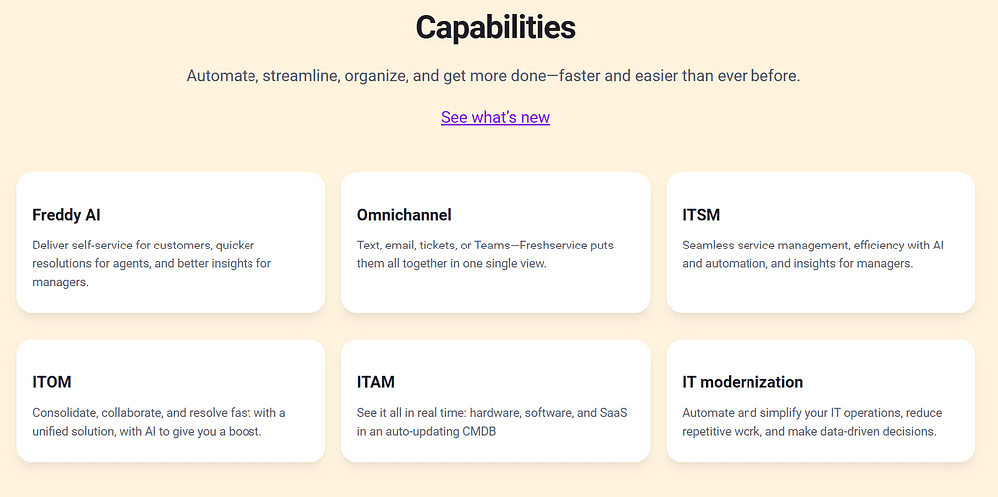Click the Automate, streamline, organize subtitle text
998x497 pixels.
tap(493, 76)
